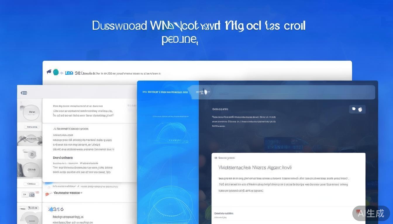The height and width of the screenshot is (224, 393).
Task: Click the small icon before Gnu no yooct
Action: (x=216, y=158)
